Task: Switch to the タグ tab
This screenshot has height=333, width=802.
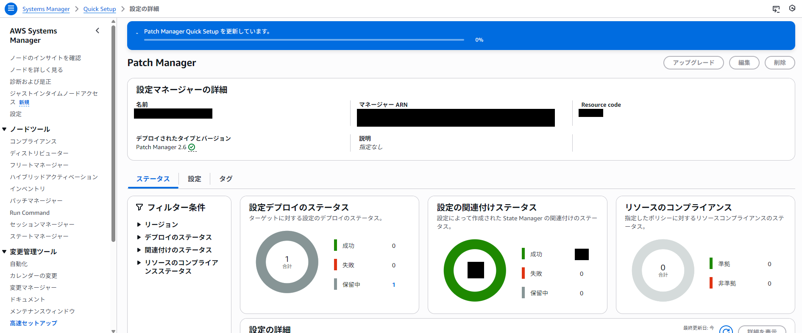Action: click(x=226, y=179)
